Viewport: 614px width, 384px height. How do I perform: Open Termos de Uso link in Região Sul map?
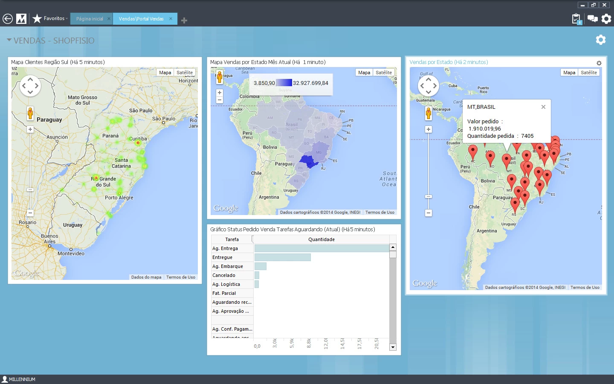181,277
